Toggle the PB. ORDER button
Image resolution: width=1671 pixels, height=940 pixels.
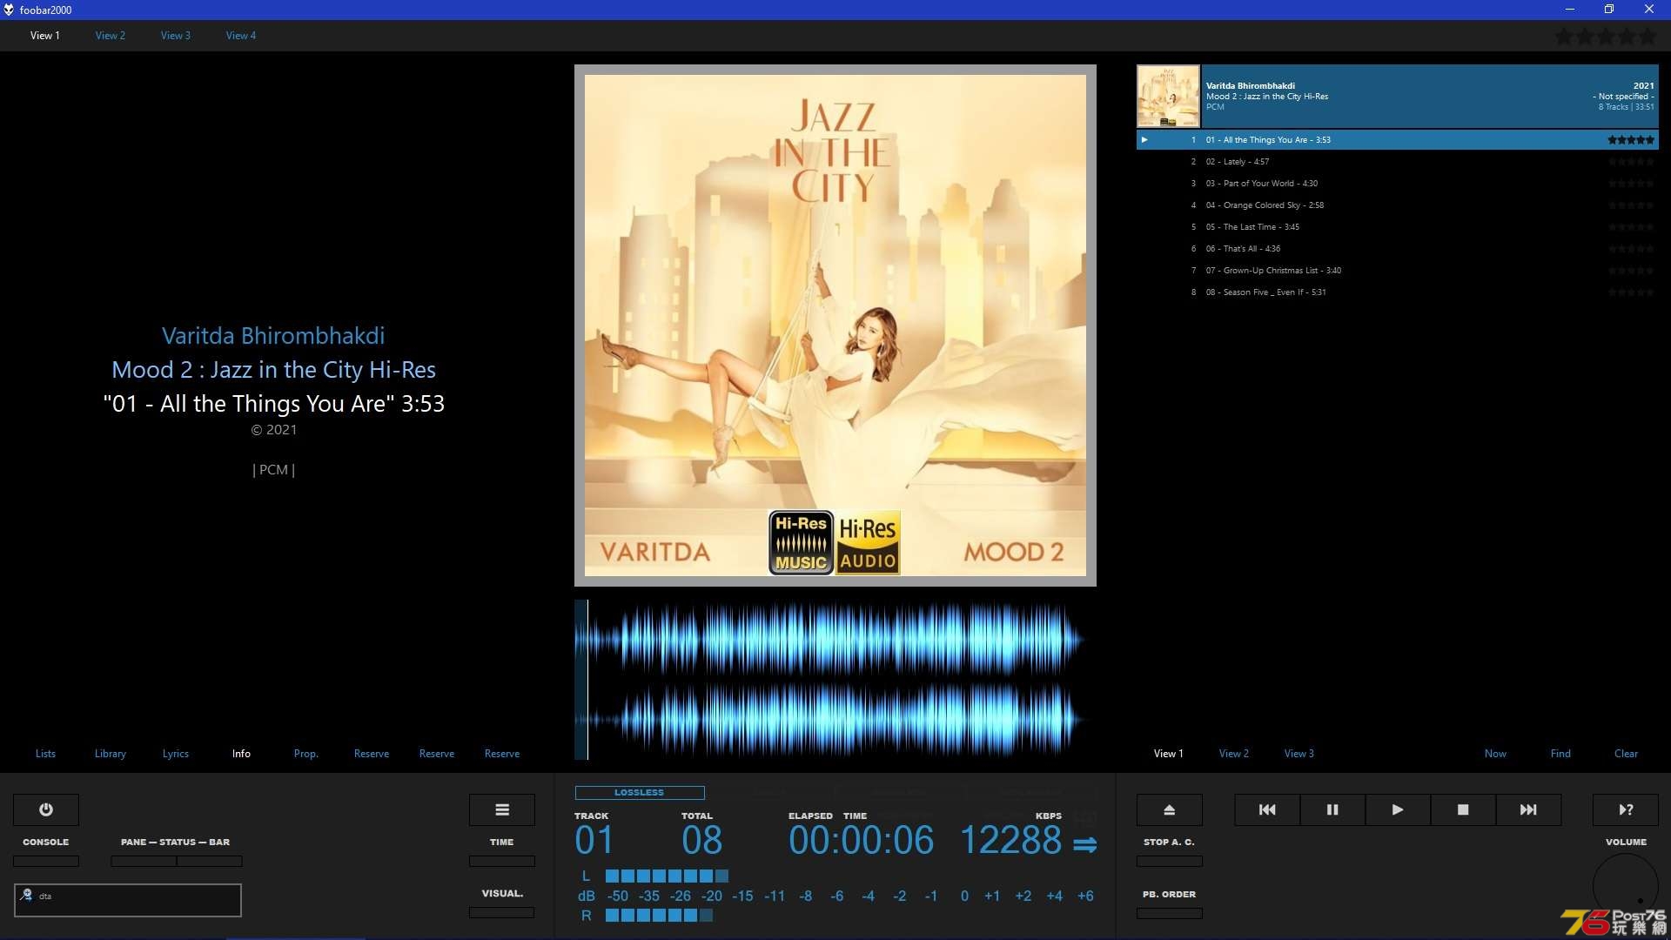[1170, 913]
